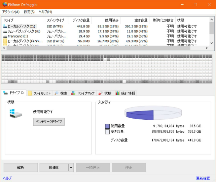The height and width of the screenshot is (182, 216).
Task: Sort by the ディスク容量 column header
Action: pos(80,20)
